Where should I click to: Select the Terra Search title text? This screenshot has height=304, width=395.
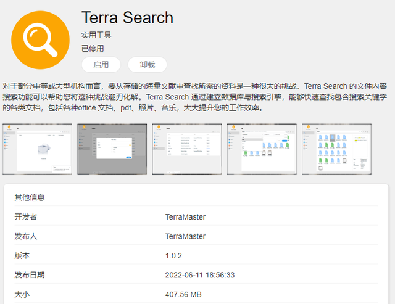127,18
